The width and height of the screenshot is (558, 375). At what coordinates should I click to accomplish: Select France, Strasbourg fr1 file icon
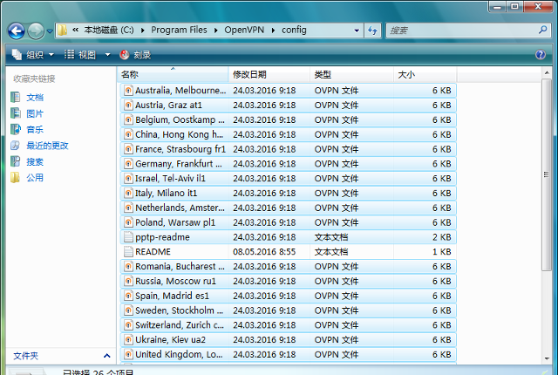[x=128, y=149]
